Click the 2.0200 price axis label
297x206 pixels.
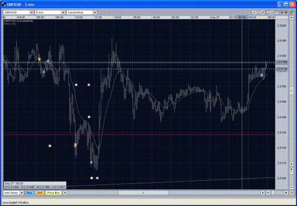click(x=281, y=25)
